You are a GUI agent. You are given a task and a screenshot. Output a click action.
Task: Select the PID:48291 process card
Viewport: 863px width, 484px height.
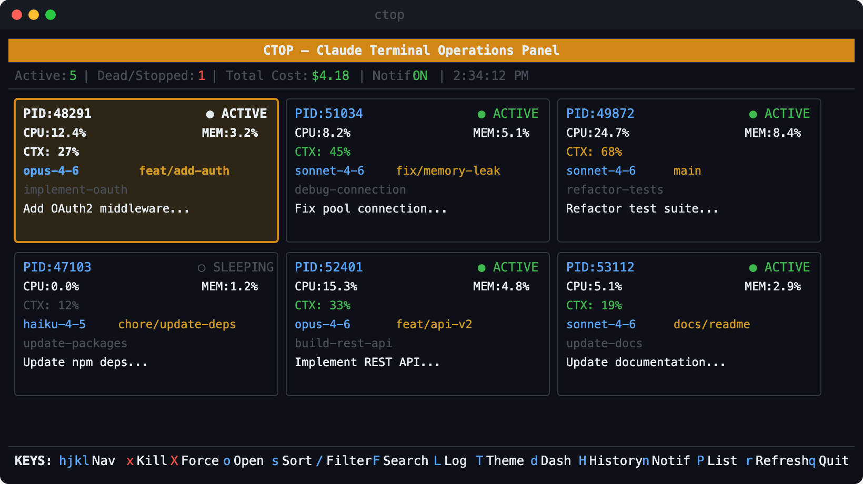[x=146, y=170]
